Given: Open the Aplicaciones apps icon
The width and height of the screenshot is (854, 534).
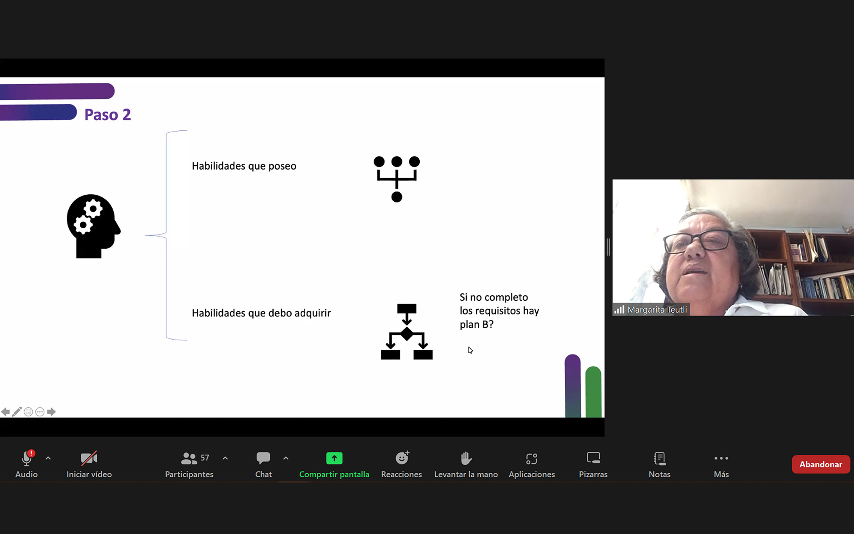Looking at the screenshot, I should (532, 458).
